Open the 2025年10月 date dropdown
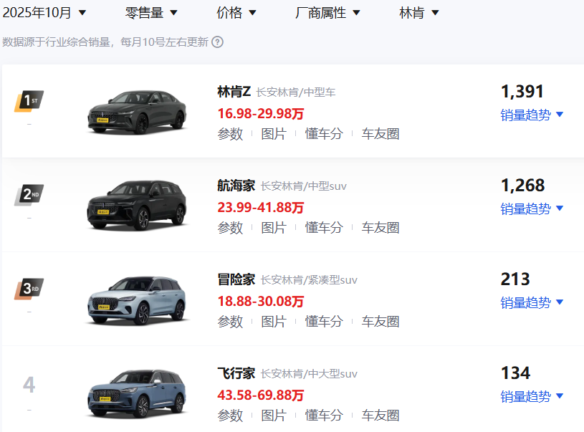Image resolution: width=584 pixels, height=432 pixels. (44, 13)
